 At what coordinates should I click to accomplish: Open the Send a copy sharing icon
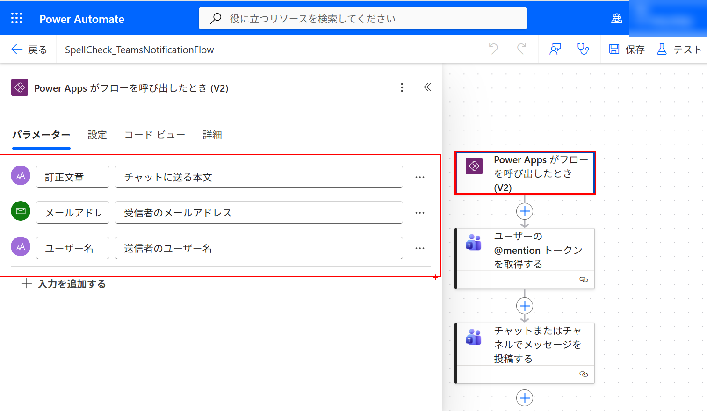click(555, 49)
